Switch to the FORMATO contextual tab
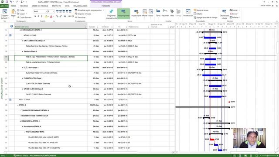279x157 pixels. coord(105,6)
